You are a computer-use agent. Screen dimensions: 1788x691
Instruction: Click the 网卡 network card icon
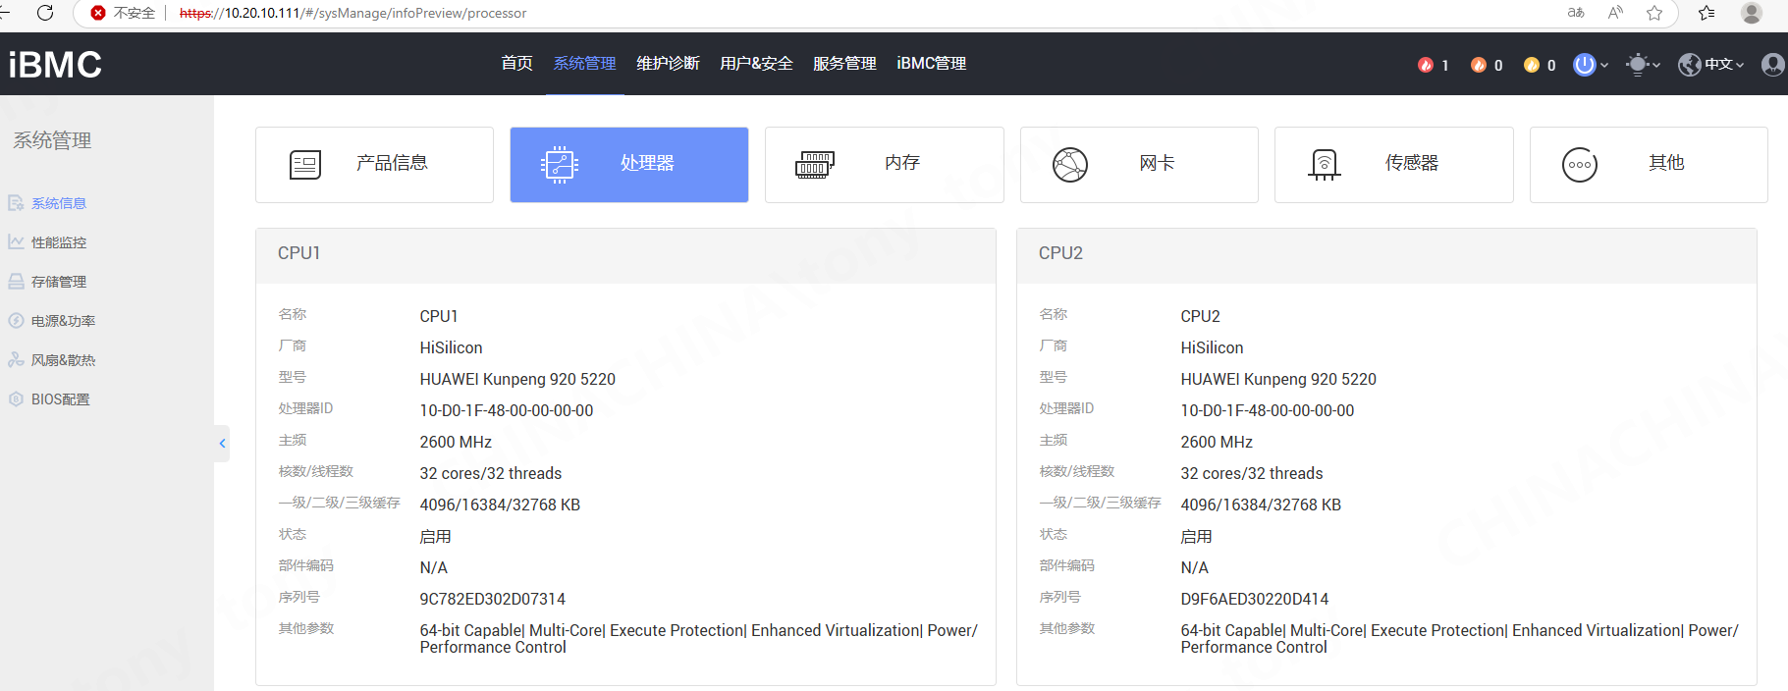[1069, 165]
